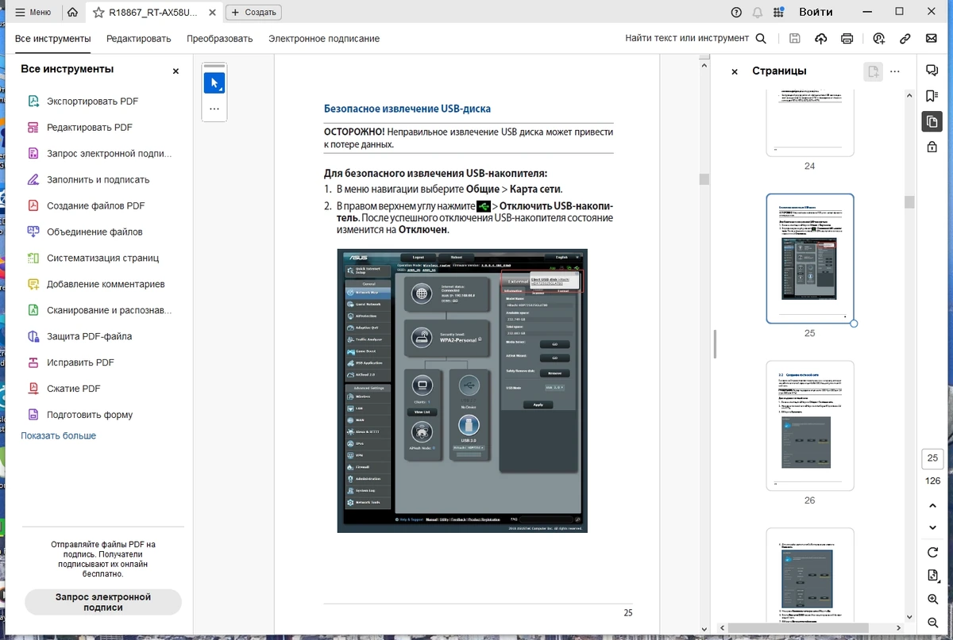This screenshot has width=953, height=640.
Task: Print the document
Action: (847, 38)
